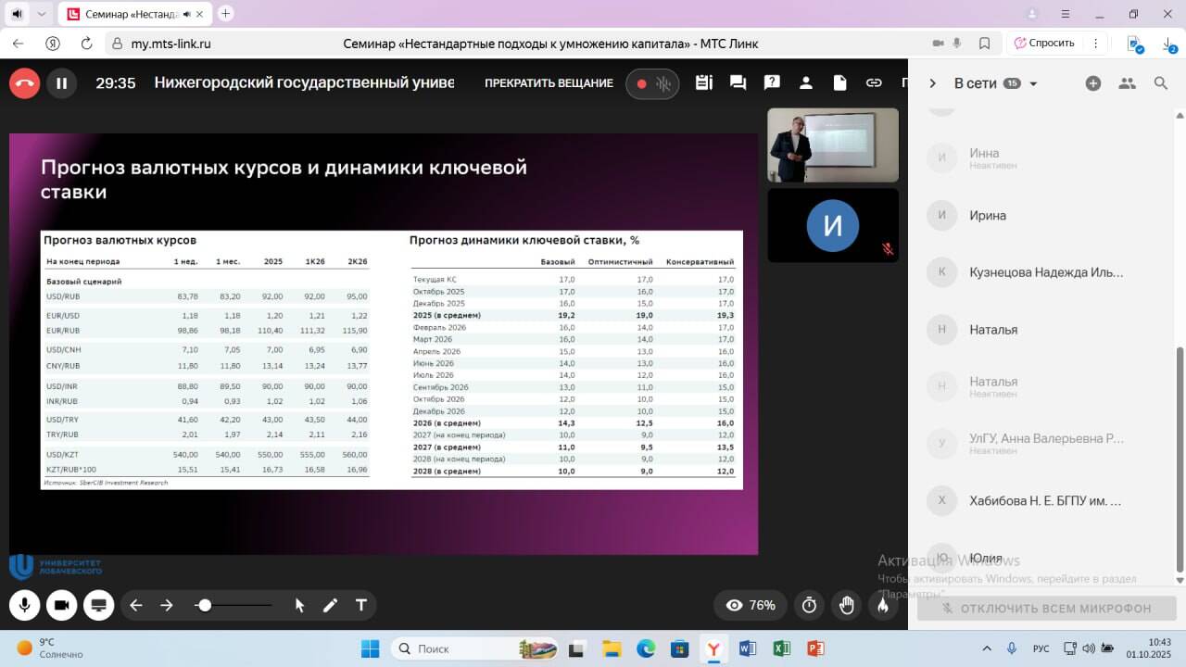Open the files document icon
Viewport: 1186px width, 667px height.
[x=839, y=83]
